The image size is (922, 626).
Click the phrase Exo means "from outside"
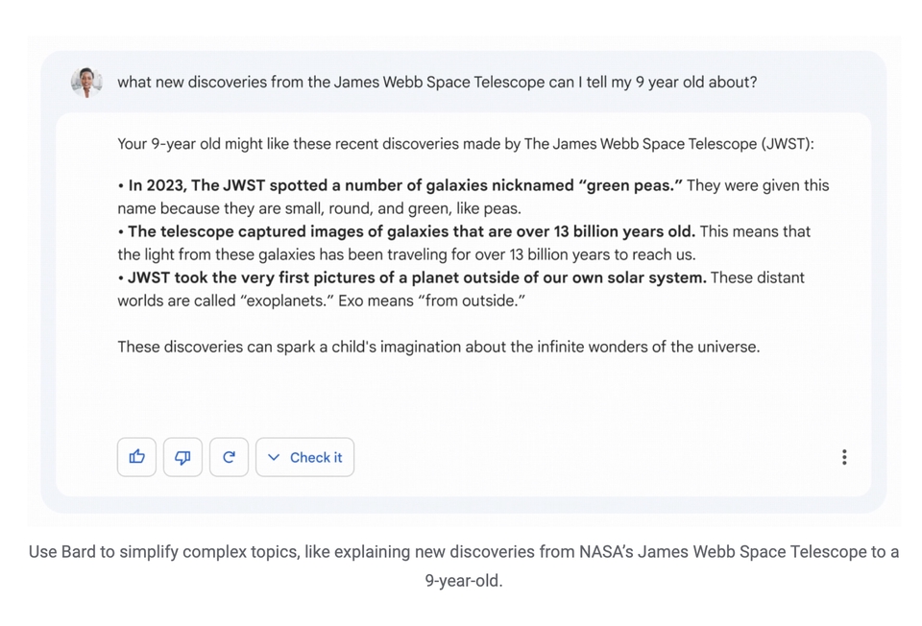(431, 301)
